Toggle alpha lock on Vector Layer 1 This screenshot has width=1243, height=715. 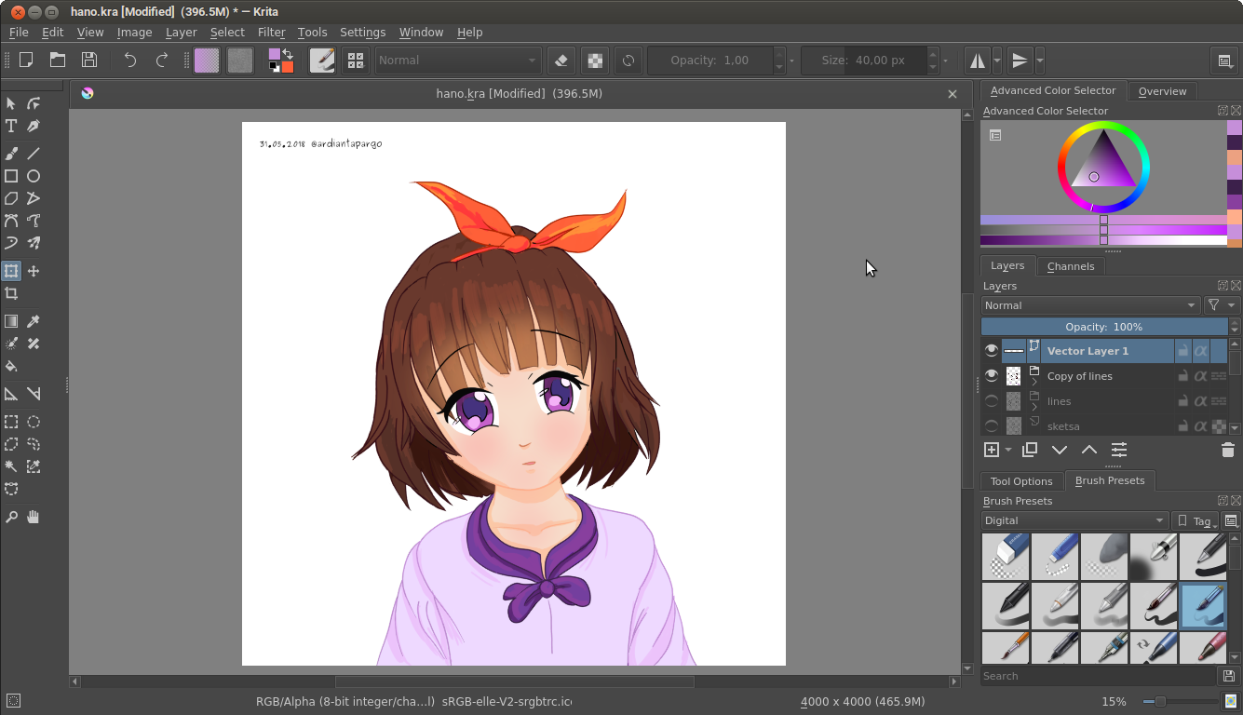click(x=1201, y=350)
